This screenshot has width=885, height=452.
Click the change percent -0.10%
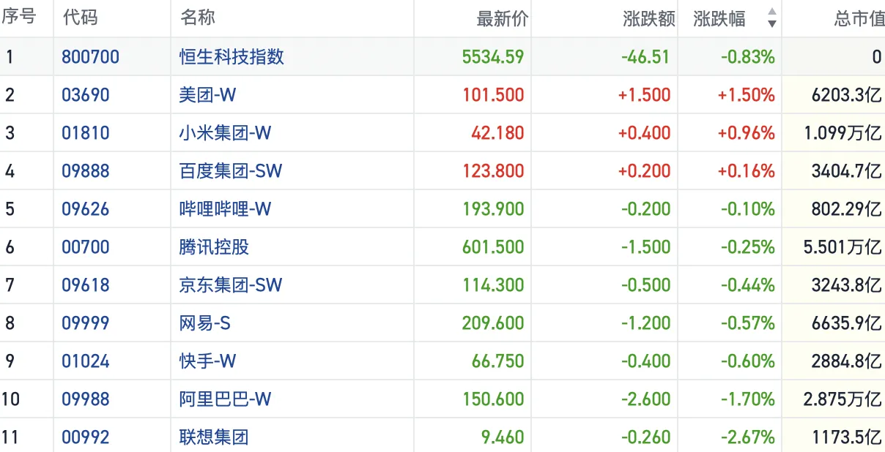tap(747, 208)
